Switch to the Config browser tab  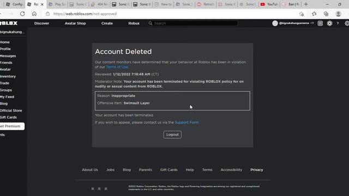15,4
